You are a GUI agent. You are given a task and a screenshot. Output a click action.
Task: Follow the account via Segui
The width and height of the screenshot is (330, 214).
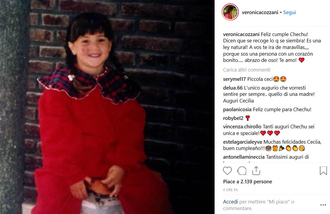click(x=290, y=12)
